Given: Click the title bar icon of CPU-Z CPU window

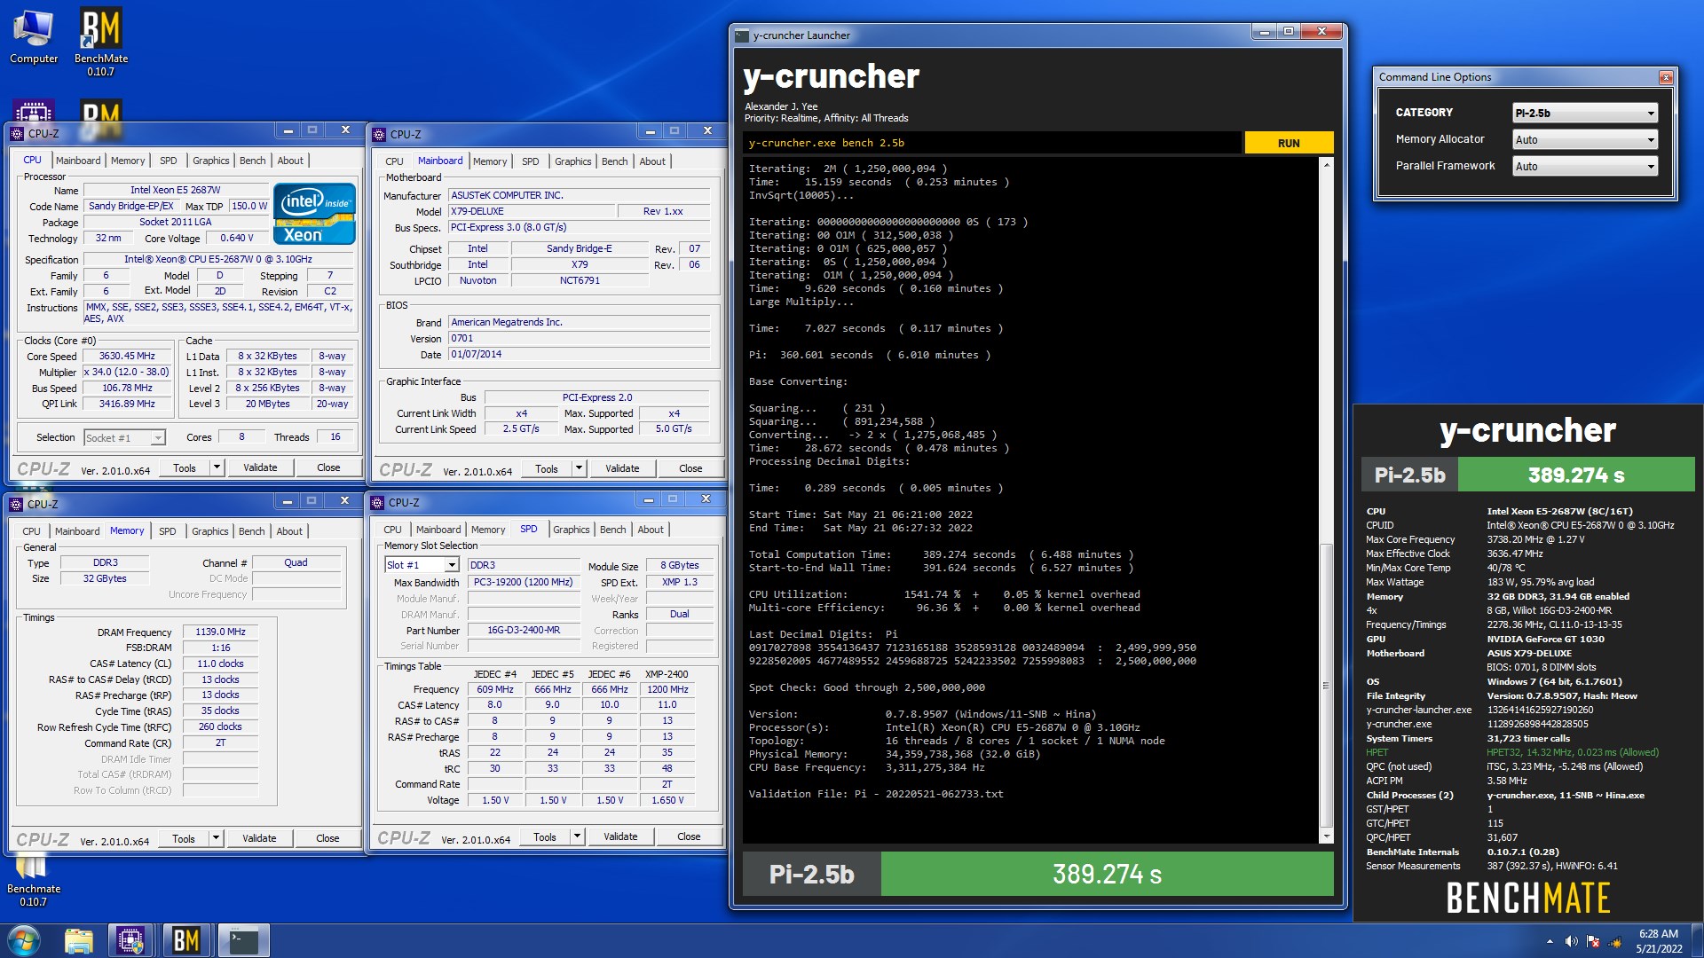Looking at the screenshot, I should 17,134.
